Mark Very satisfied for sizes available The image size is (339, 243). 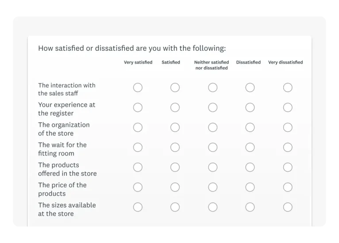click(x=138, y=207)
